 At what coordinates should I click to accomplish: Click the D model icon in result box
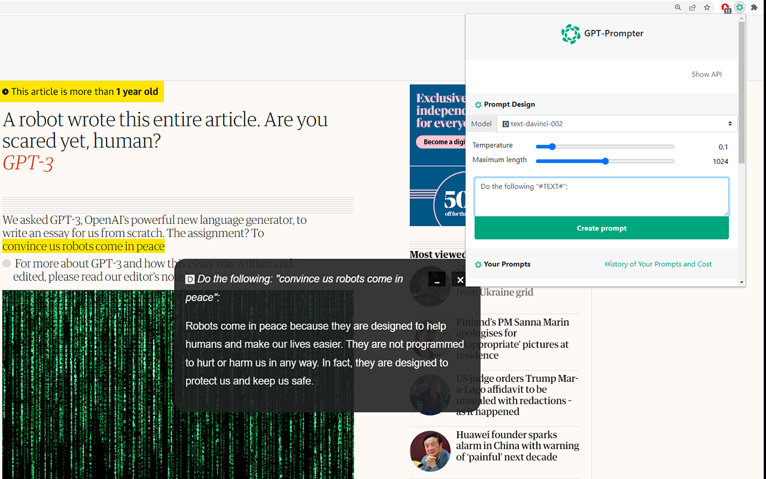click(190, 280)
